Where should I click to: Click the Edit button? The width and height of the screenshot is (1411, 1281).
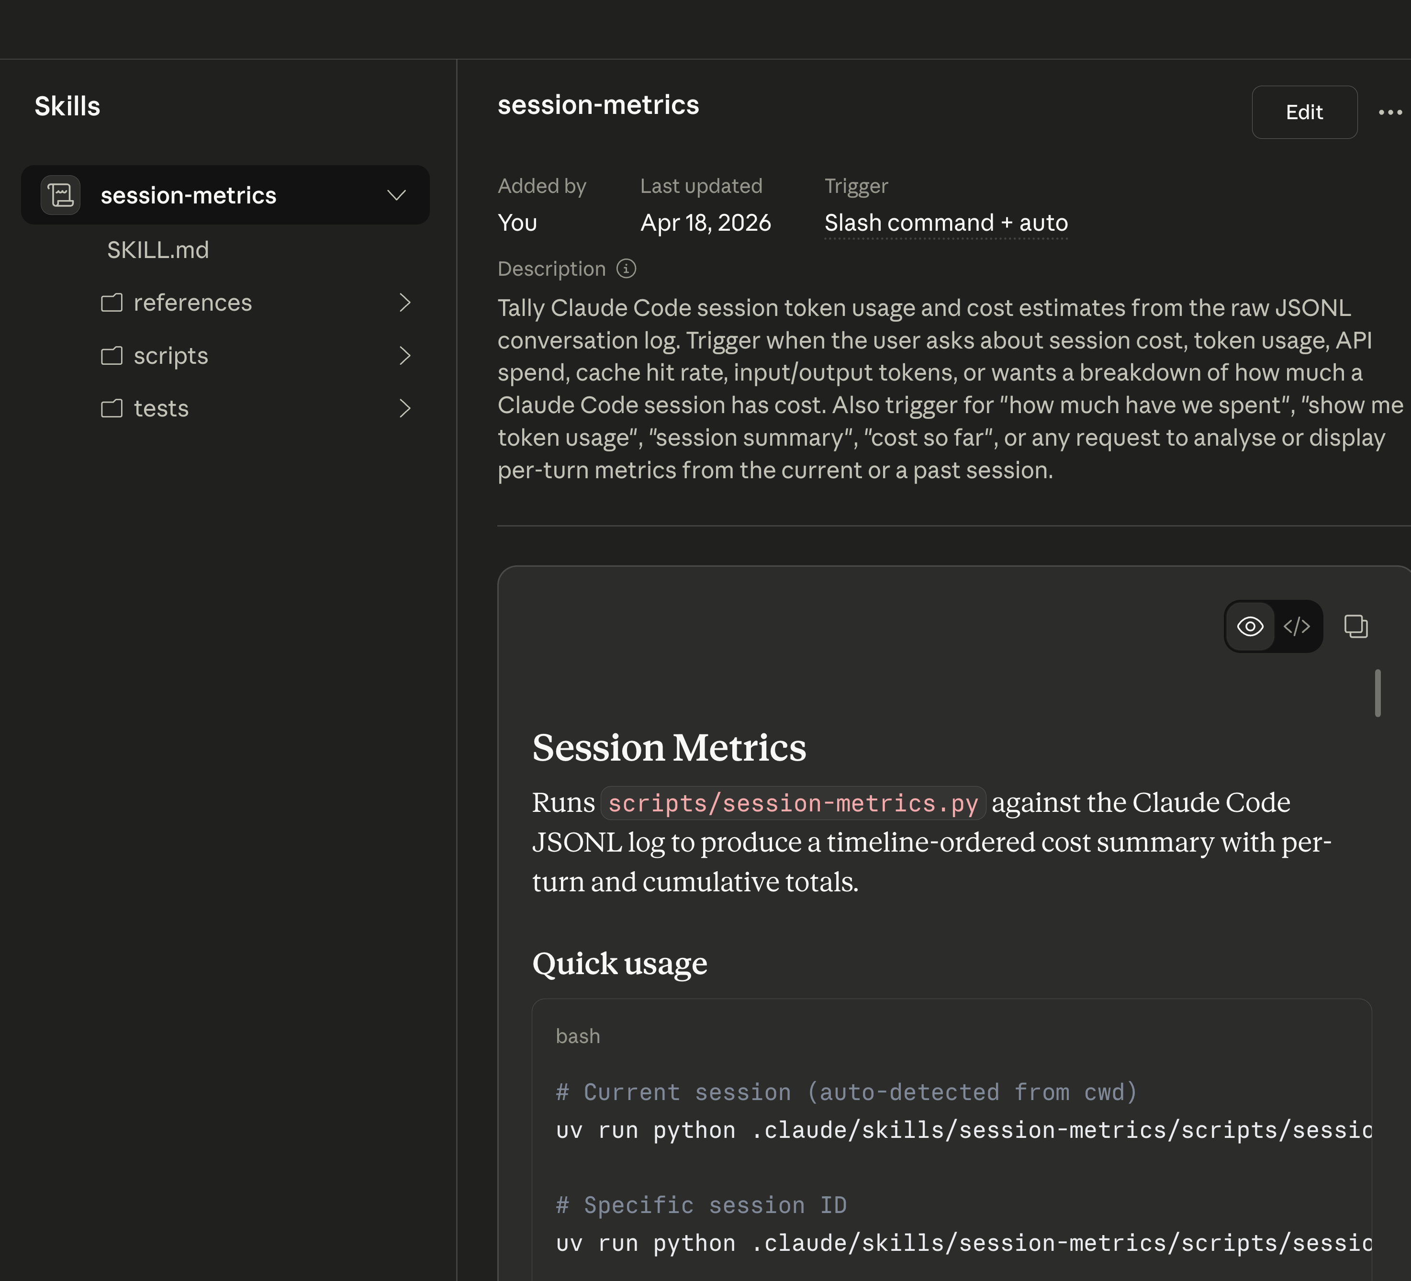[x=1304, y=112]
